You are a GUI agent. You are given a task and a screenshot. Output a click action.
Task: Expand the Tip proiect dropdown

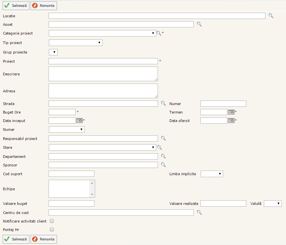[76, 43]
